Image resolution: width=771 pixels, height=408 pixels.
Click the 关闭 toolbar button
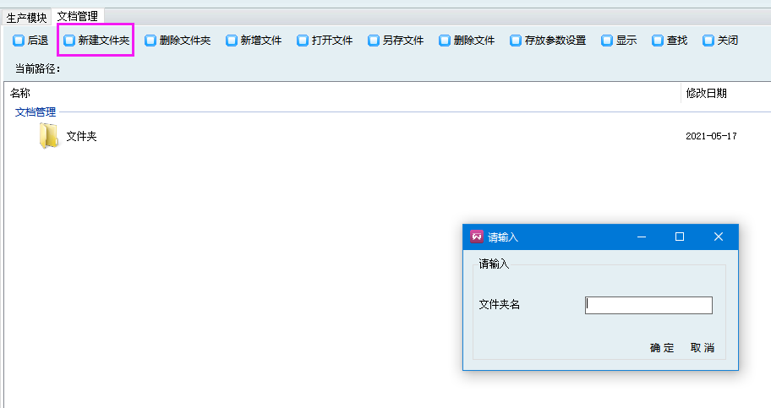[720, 40]
